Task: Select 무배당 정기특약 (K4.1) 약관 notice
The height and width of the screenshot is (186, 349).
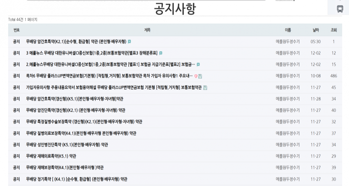Action: 76,179
